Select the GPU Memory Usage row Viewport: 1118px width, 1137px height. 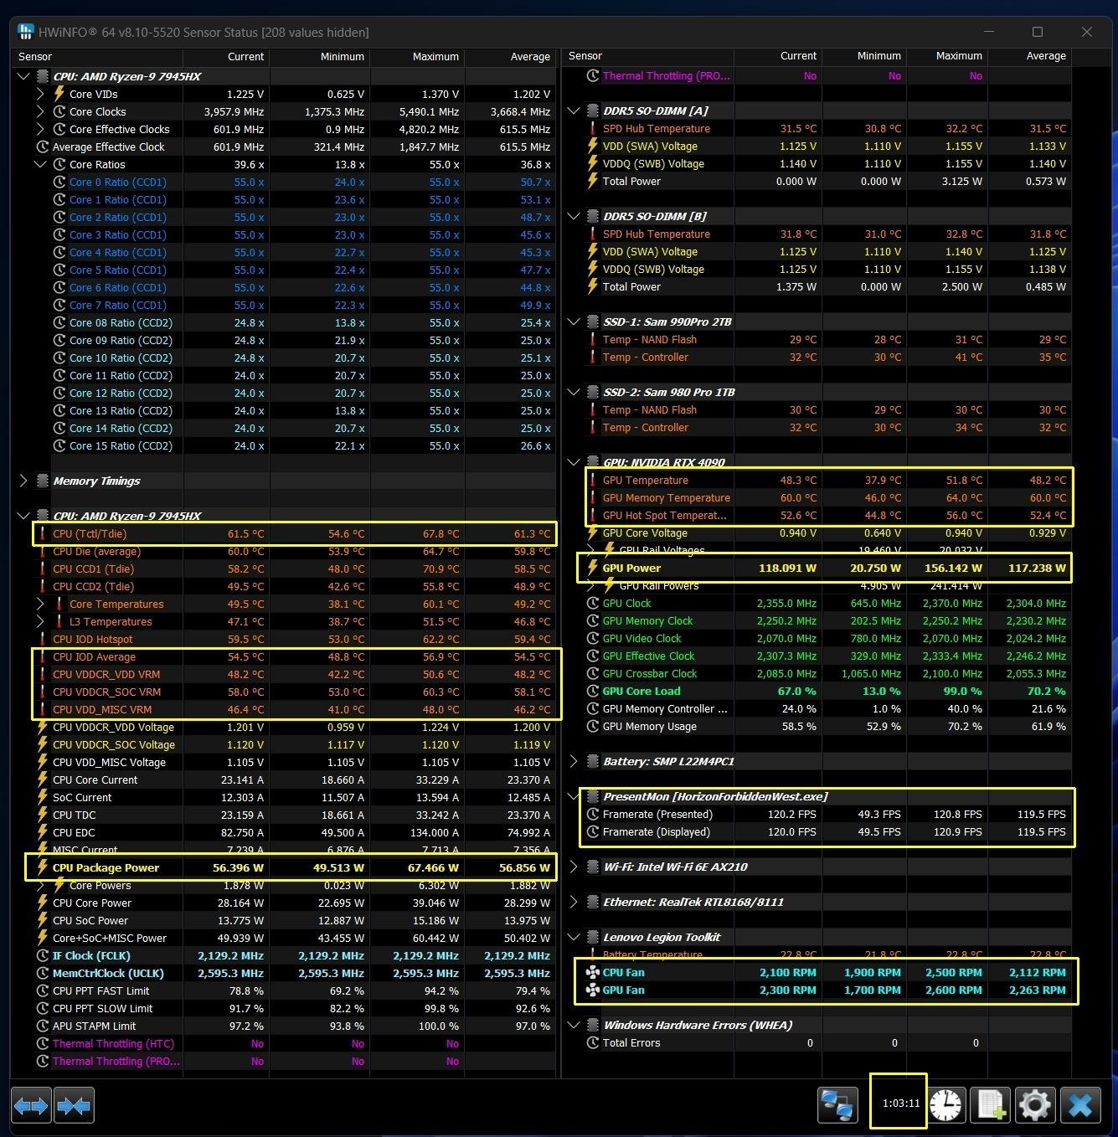pos(827,727)
